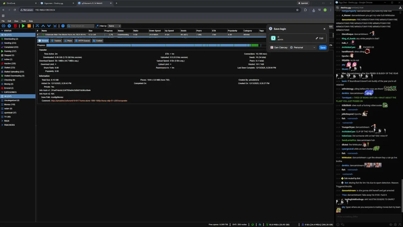Open Chrome profile avatar icon
403x227 pixels.
[325, 10]
